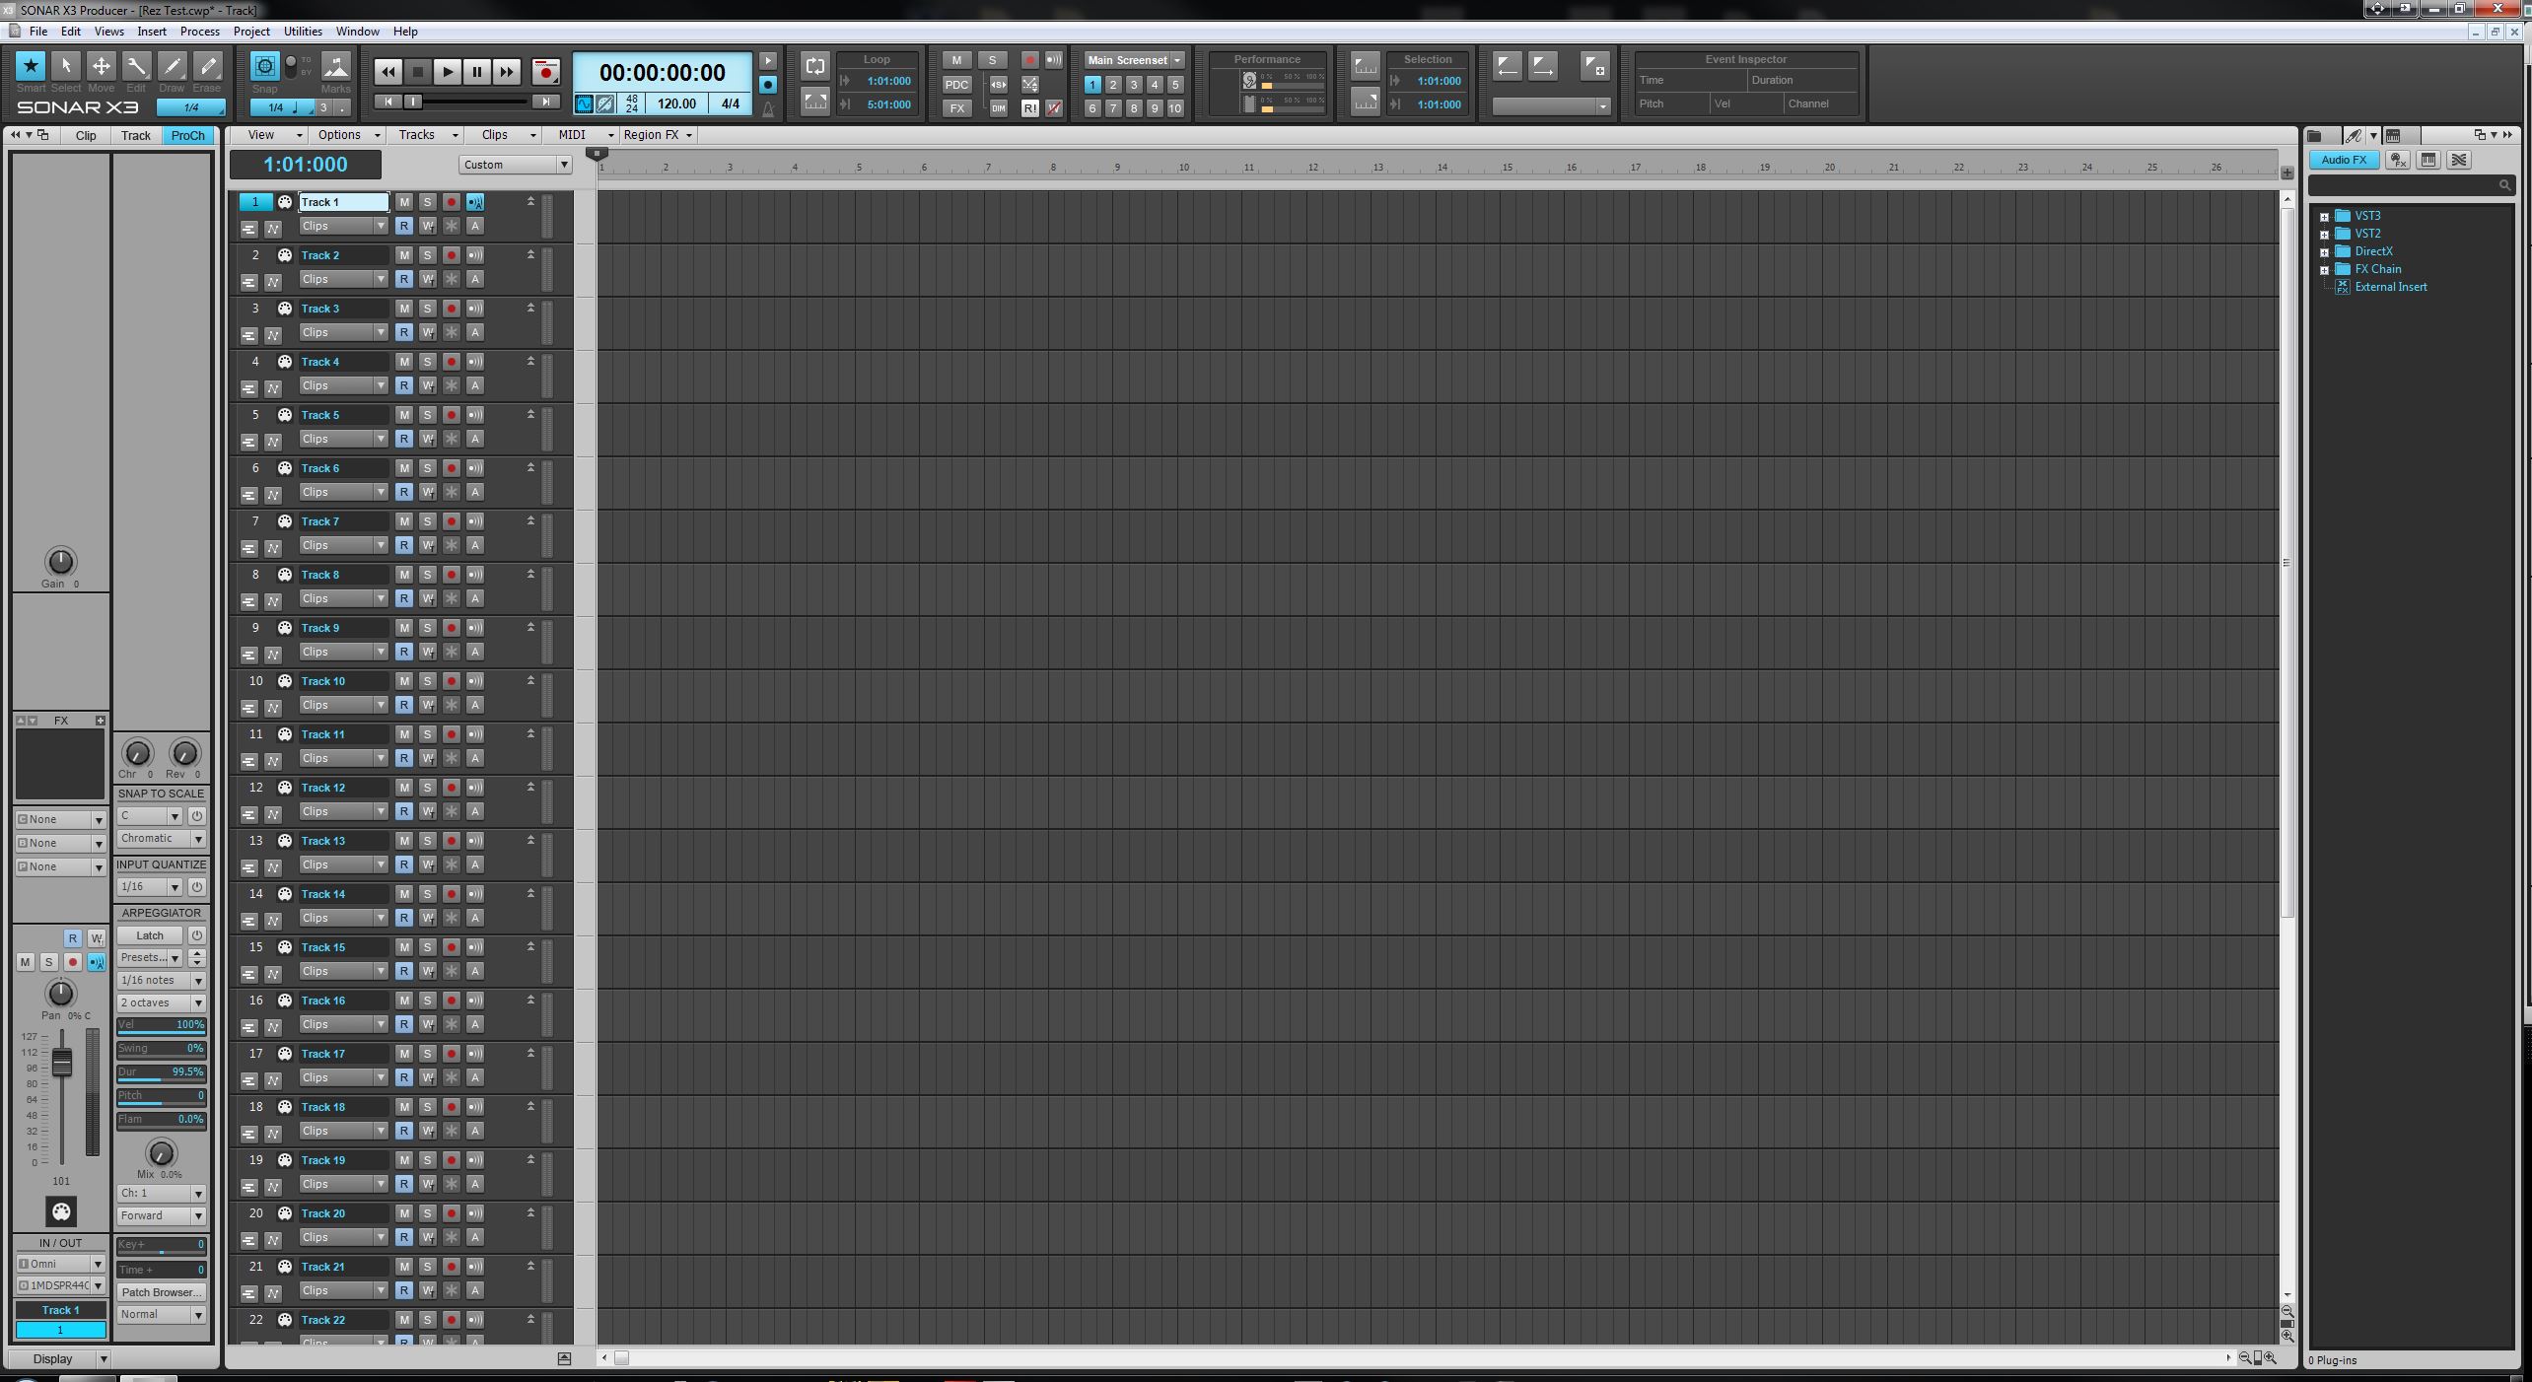Click the Play transport button
The image size is (2532, 1382).
[x=447, y=72]
